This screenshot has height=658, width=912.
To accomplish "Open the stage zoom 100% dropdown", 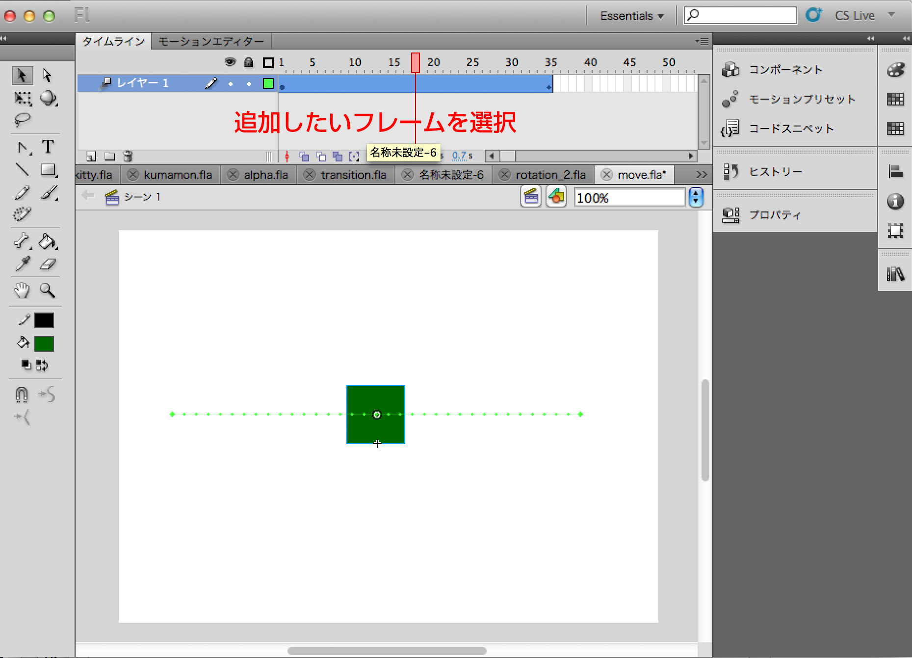I will click(696, 198).
